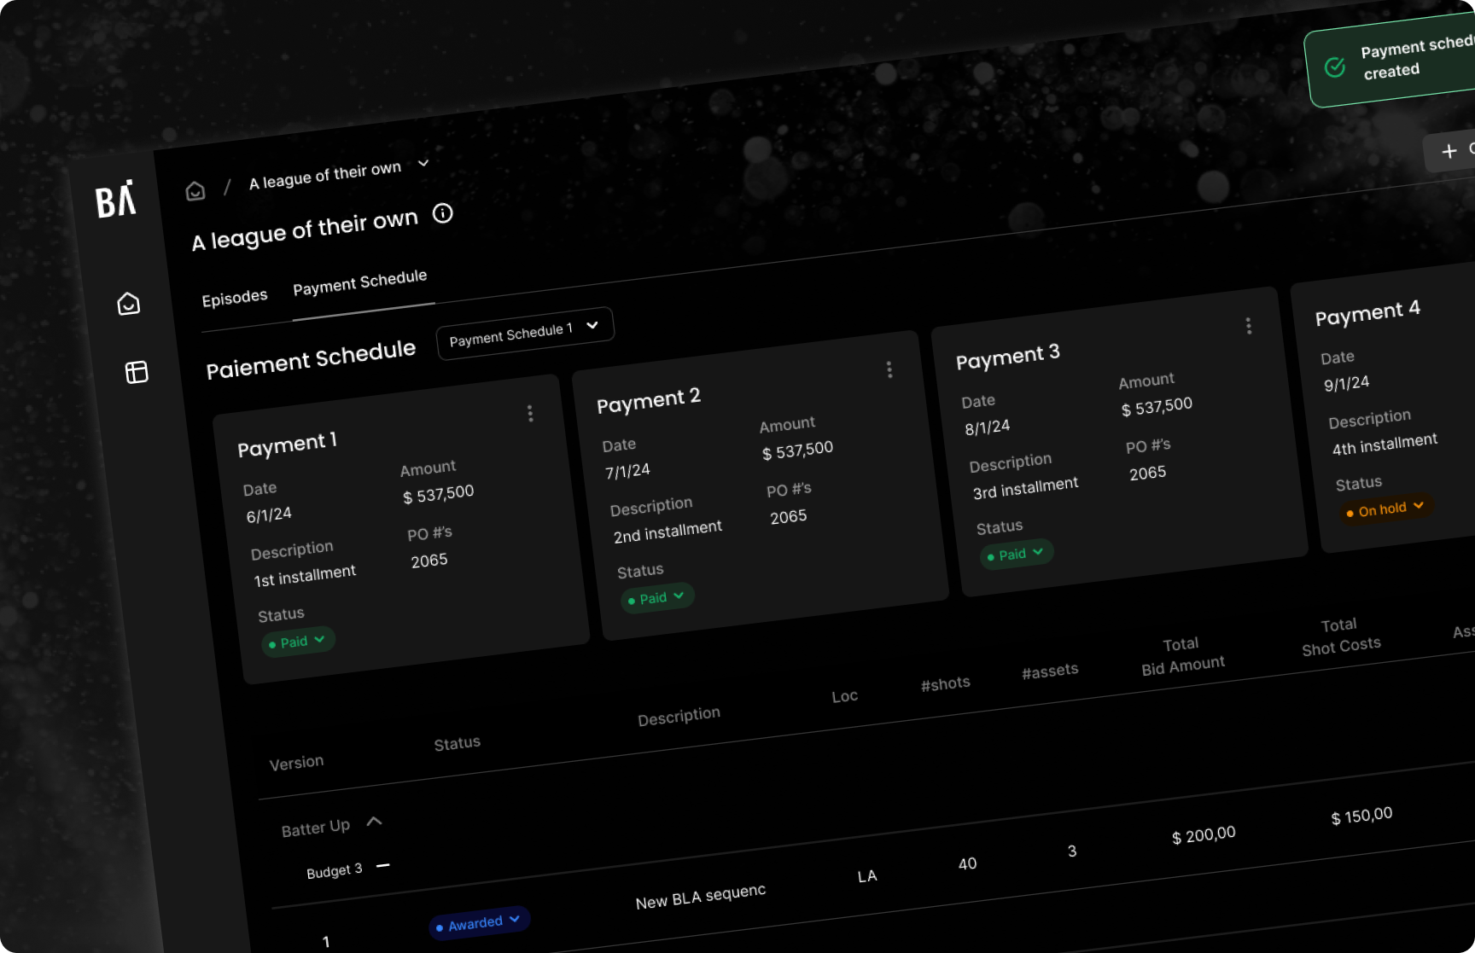Collapse Budget 3 with the minus icon
The width and height of the screenshot is (1475, 953).
pos(383,865)
